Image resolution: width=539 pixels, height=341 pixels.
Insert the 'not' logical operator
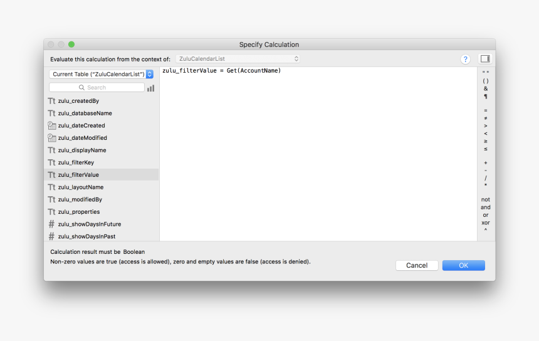pyautogui.click(x=485, y=199)
